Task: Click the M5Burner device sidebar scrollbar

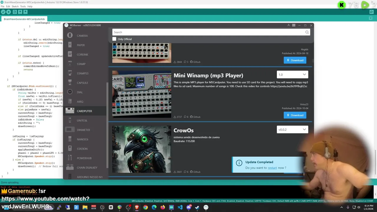Action: click(107, 125)
